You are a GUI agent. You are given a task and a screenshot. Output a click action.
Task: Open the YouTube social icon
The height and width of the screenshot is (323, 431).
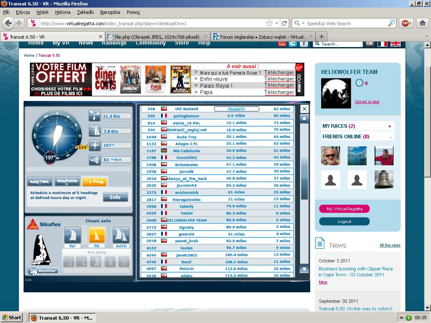[x=282, y=44]
